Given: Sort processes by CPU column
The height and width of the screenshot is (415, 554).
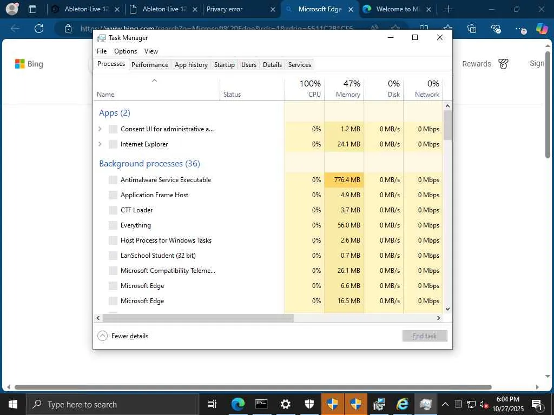Looking at the screenshot, I should 305,89.
